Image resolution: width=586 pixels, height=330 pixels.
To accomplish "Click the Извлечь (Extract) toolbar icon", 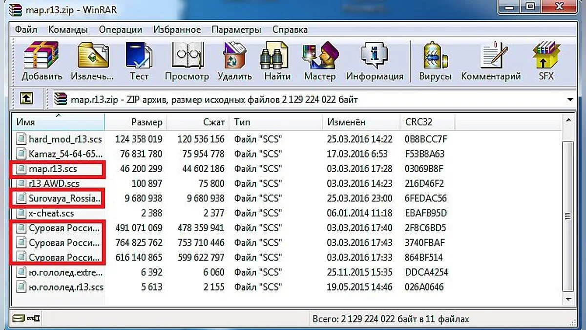I will pyautogui.click(x=92, y=56).
